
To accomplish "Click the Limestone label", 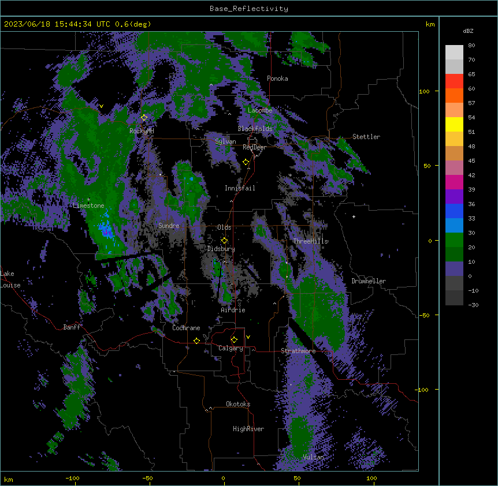I will [88, 205].
